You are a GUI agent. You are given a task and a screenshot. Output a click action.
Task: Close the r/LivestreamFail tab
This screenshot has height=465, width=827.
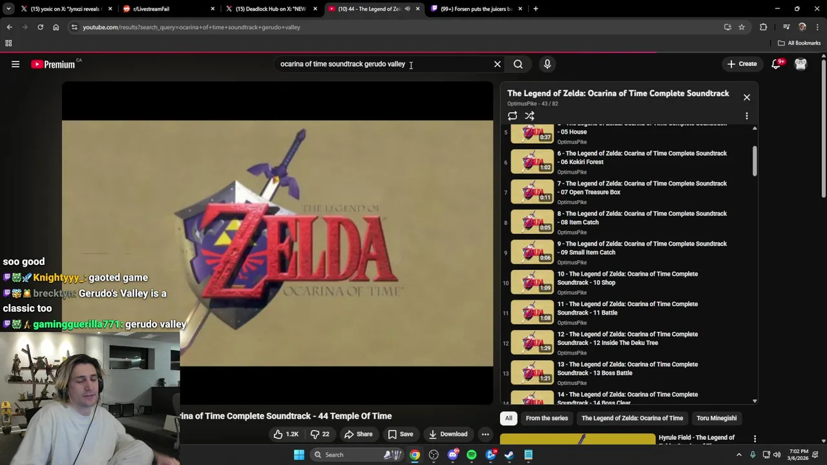click(213, 9)
